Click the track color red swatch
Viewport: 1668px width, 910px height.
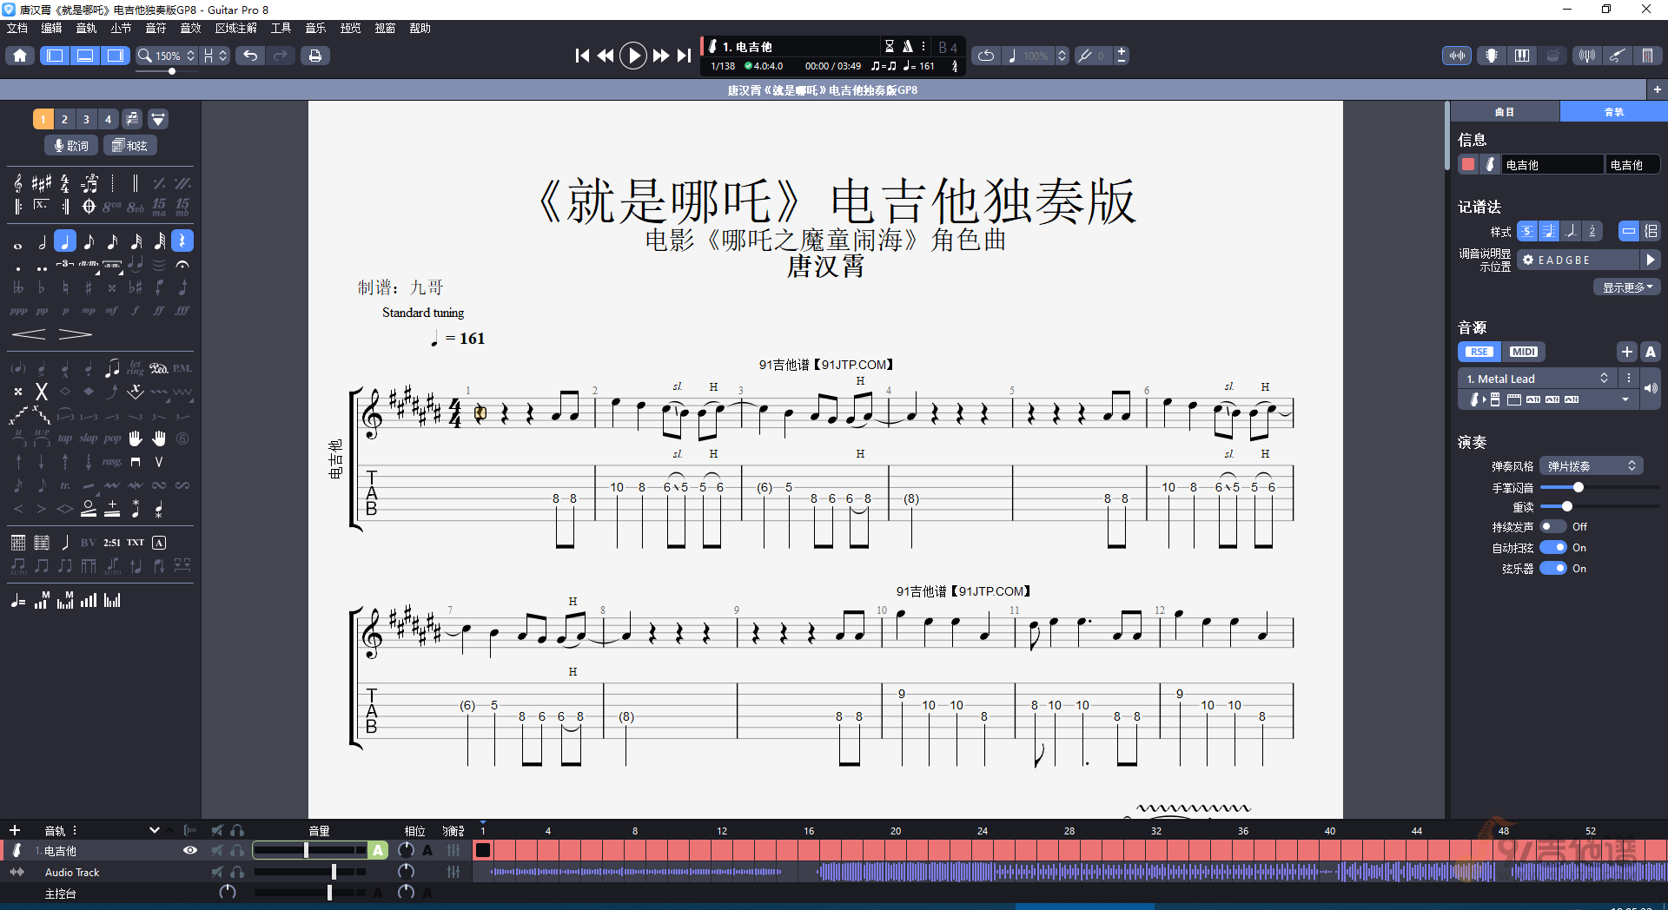(1468, 164)
